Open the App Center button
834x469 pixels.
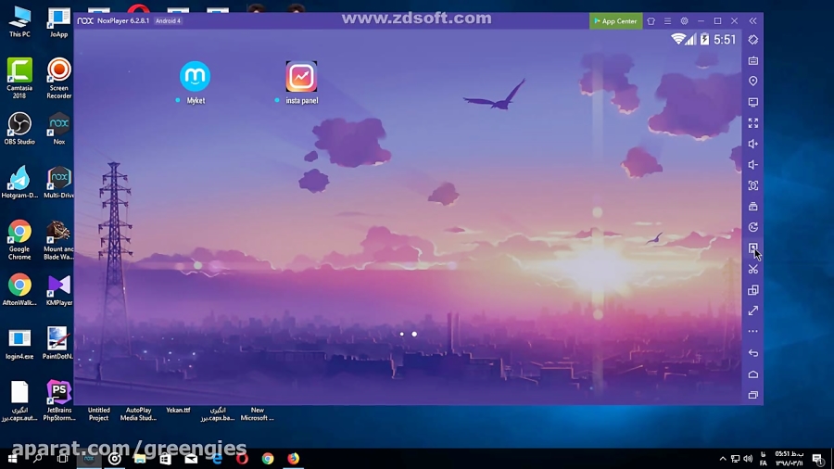(x=615, y=21)
